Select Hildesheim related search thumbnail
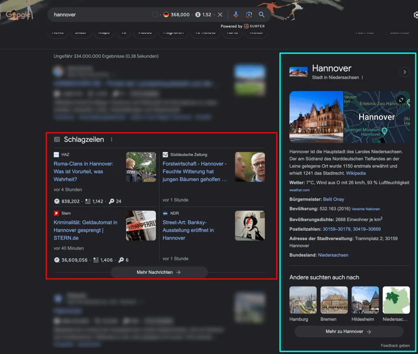The image size is (418, 354). tap(365, 300)
